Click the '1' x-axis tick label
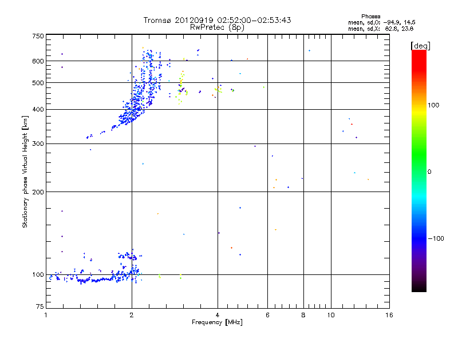This screenshot has width=458, height=343. 46,315
